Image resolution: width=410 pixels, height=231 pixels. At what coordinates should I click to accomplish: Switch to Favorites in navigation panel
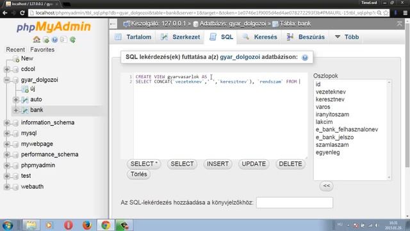click(x=42, y=49)
